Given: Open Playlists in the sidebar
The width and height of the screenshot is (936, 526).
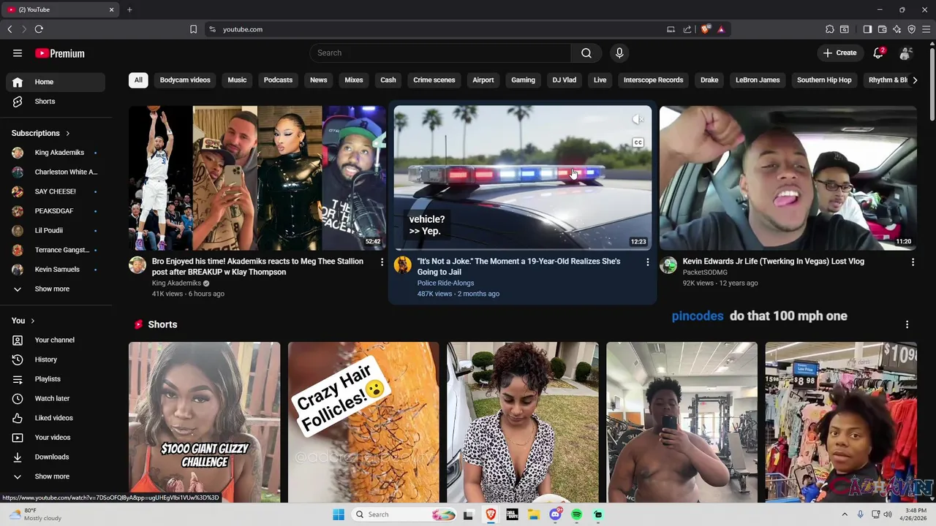Looking at the screenshot, I should (x=56, y=379).
